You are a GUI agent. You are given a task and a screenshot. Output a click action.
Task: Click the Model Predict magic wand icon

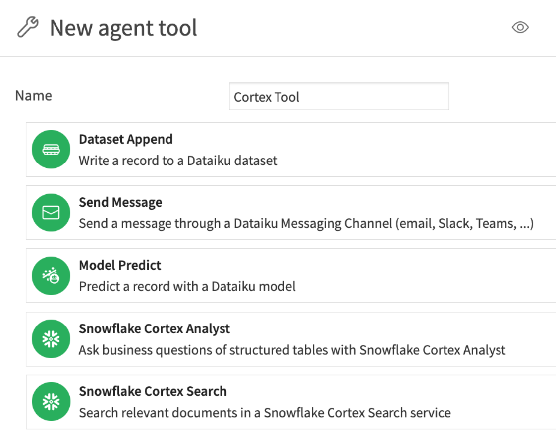click(51, 275)
